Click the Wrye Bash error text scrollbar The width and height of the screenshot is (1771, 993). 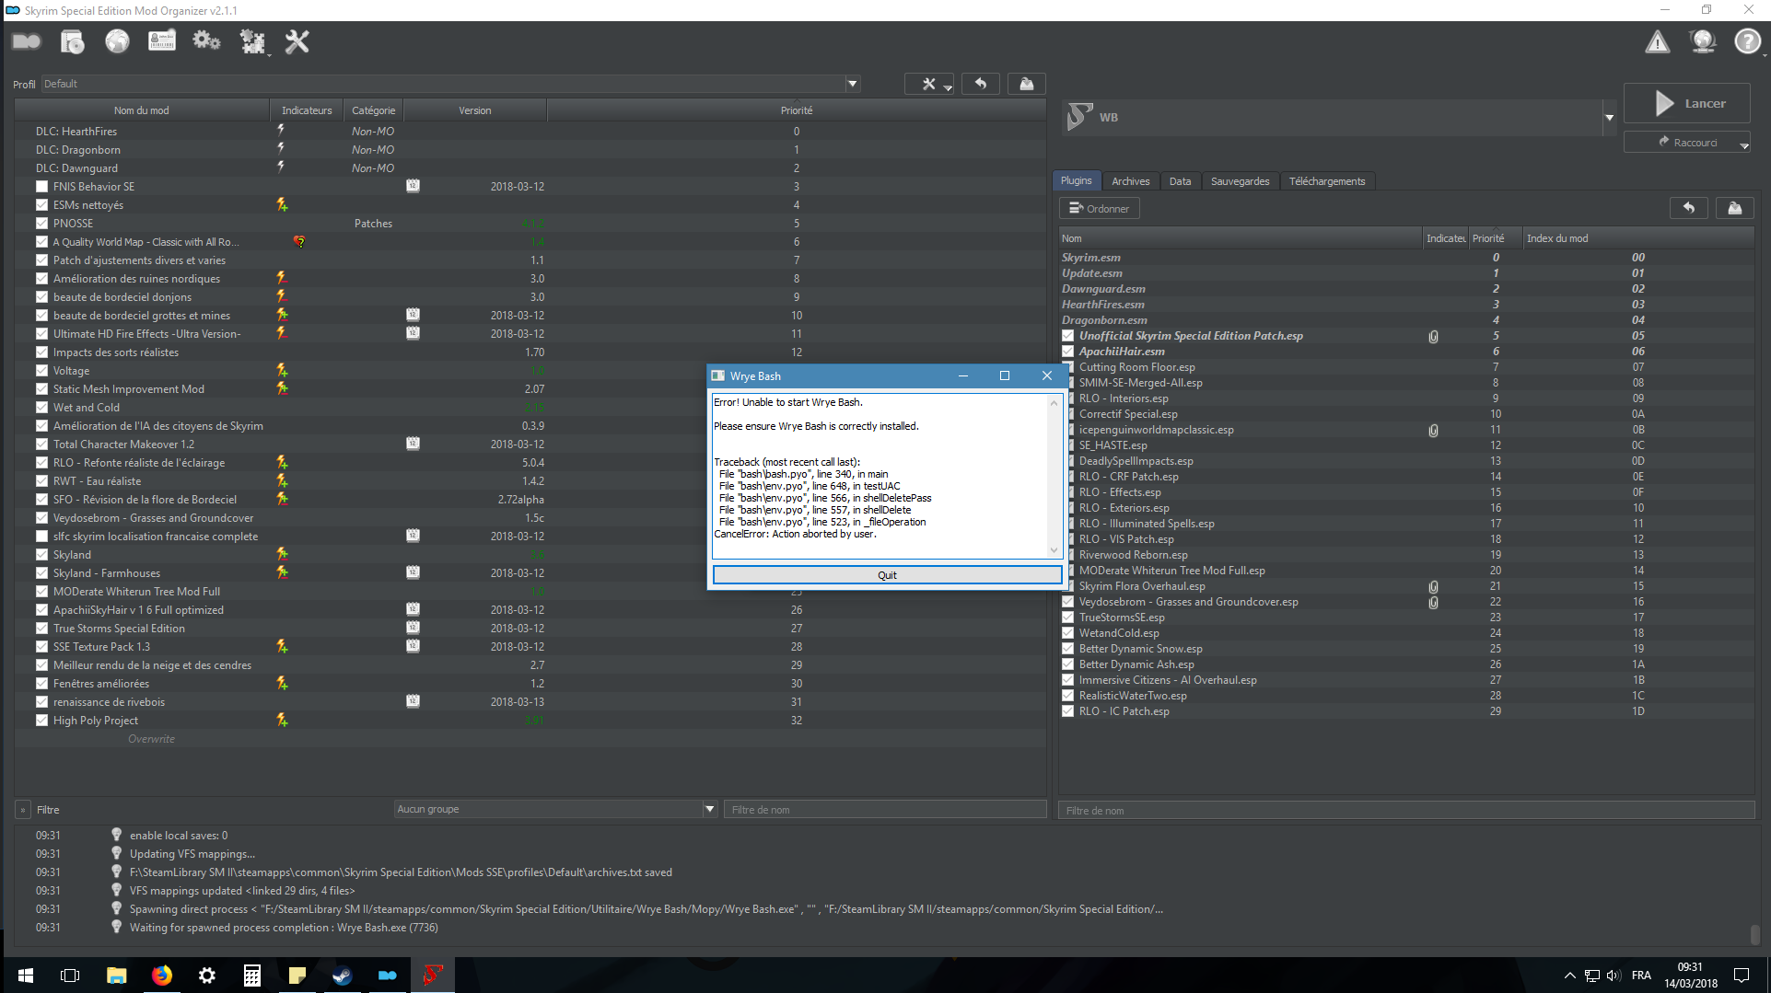click(x=1054, y=476)
